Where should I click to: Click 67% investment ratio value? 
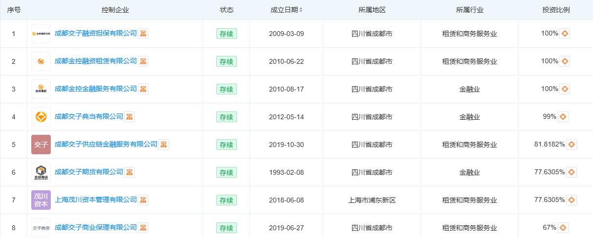pyautogui.click(x=550, y=228)
